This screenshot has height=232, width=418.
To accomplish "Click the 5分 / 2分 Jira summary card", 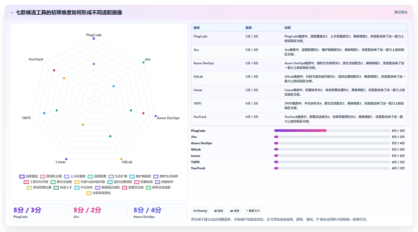I will click(x=98, y=213).
